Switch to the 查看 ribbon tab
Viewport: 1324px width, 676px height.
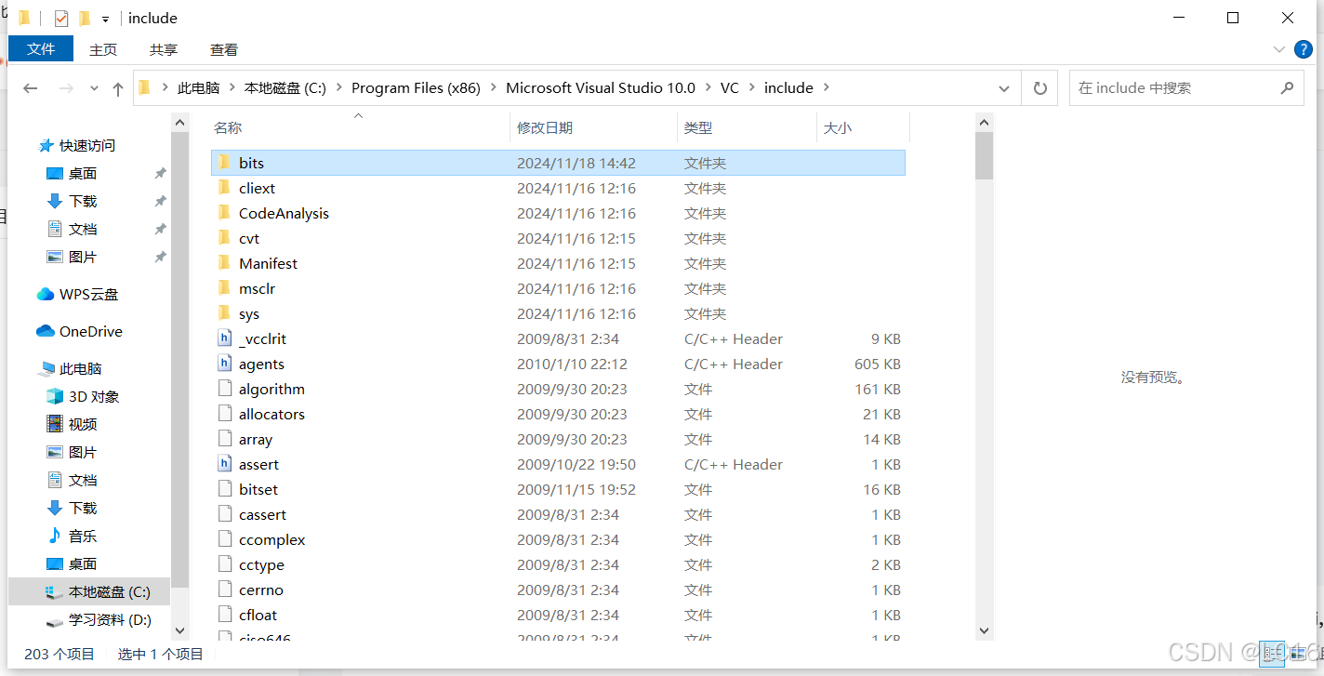pyautogui.click(x=223, y=49)
